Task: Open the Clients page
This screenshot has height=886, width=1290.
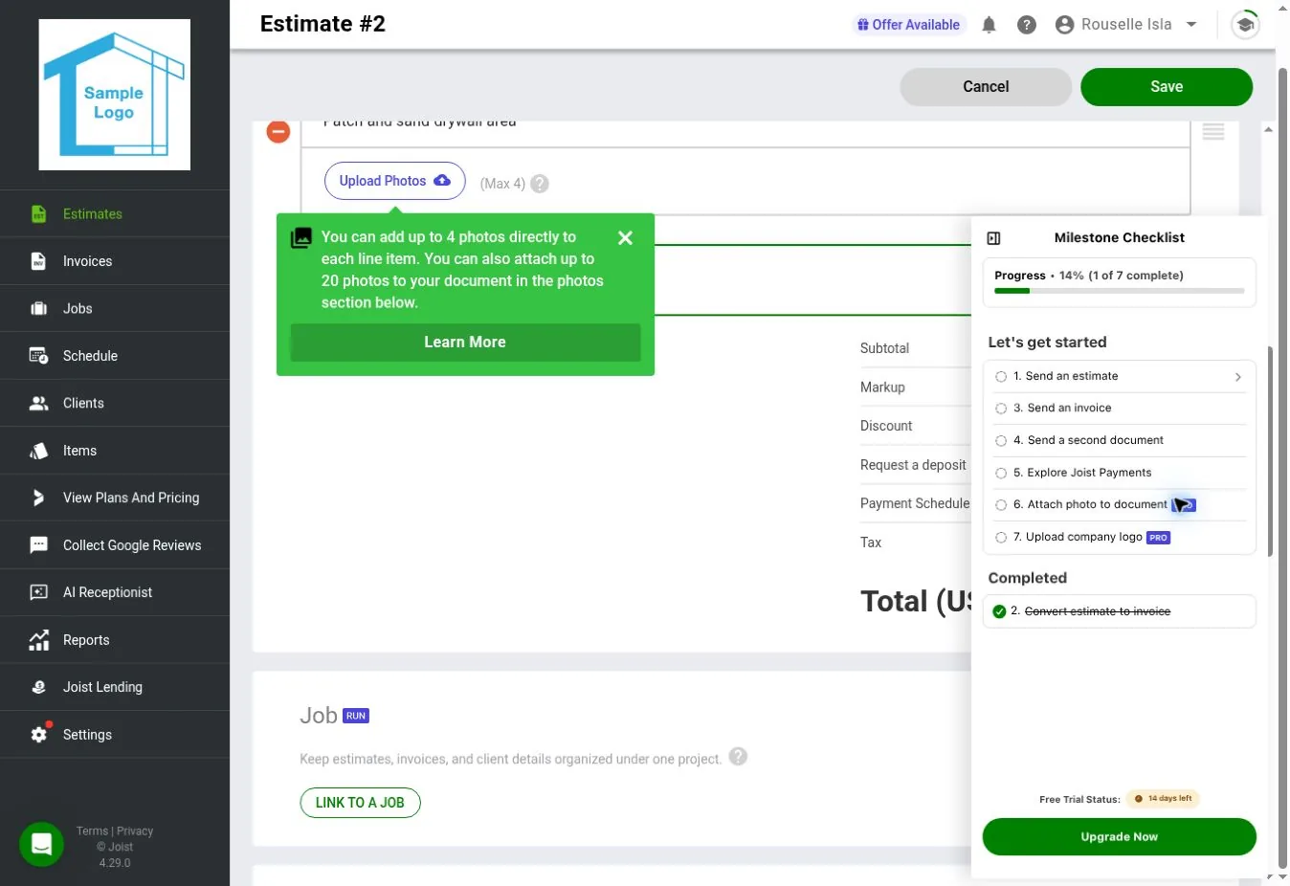Action: [115, 403]
